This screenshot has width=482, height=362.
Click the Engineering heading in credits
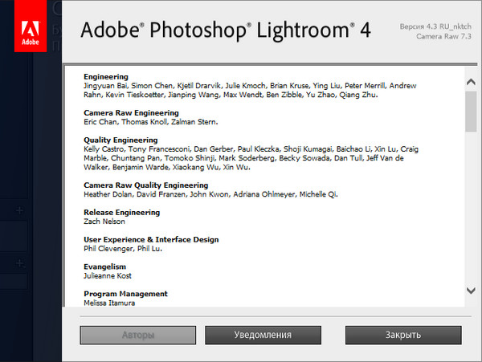105,77
